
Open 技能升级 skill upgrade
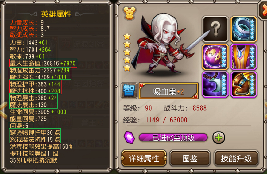[x=236, y=158]
